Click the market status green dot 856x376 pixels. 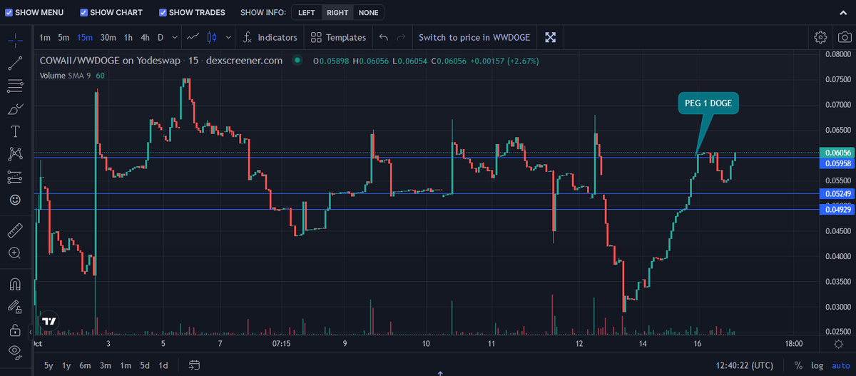297,61
